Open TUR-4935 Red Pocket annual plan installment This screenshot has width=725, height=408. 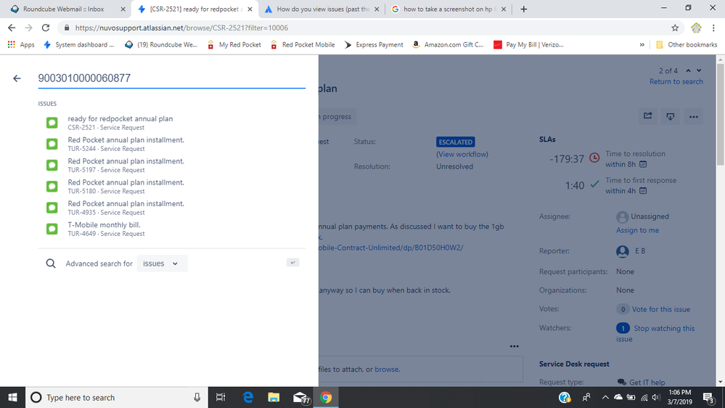[x=171, y=208]
